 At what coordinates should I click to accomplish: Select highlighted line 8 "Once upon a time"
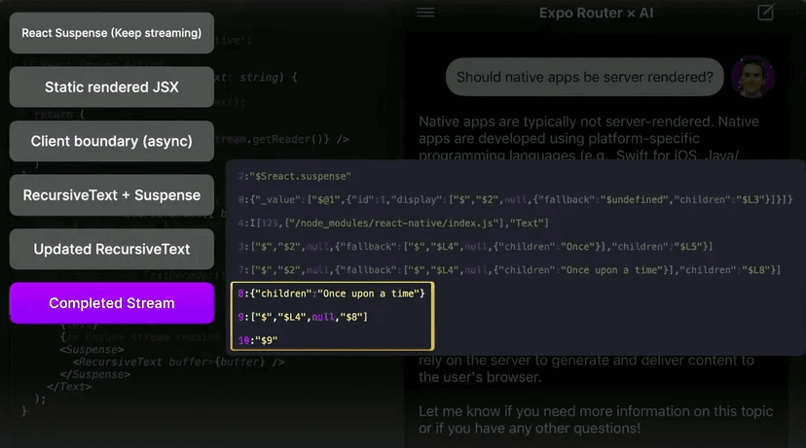click(331, 293)
